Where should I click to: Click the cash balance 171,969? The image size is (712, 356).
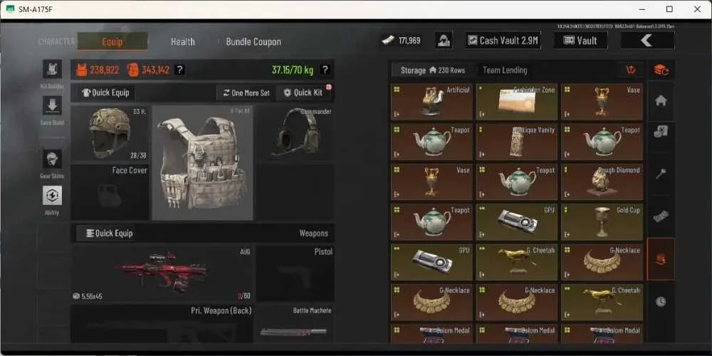coord(409,41)
